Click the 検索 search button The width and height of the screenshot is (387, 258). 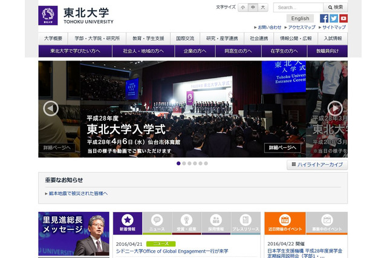(x=336, y=7)
